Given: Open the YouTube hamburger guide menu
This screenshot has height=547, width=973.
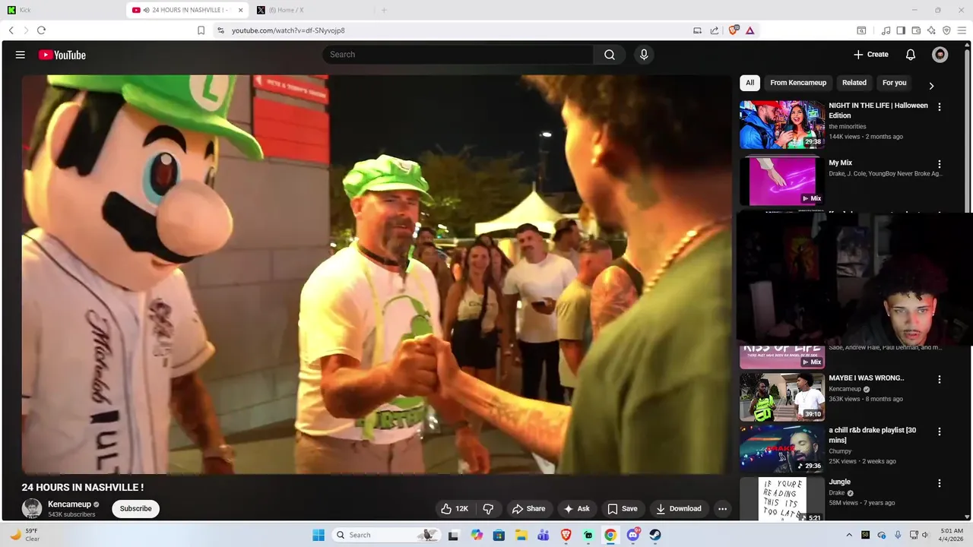Looking at the screenshot, I should tap(21, 55).
